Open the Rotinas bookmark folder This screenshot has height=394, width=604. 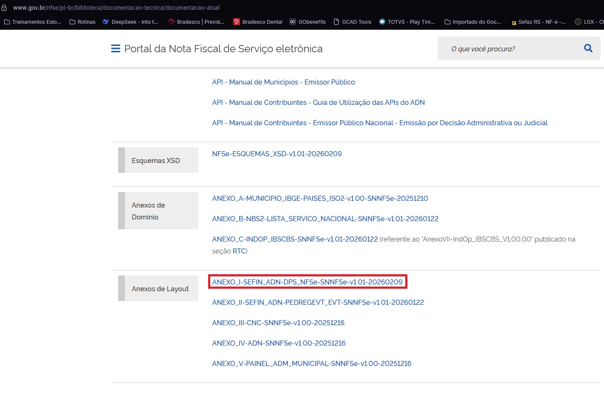[x=82, y=22]
